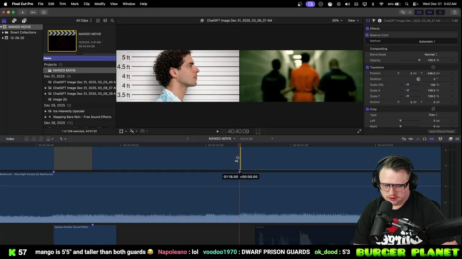Go back in timeline history arrow
The image size is (462, 259).
188,139
